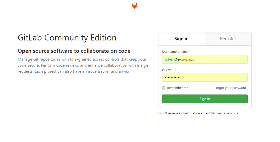Screen dimensions: 280x142
Task: Focus the Username or email input
Action: pyautogui.click(x=205, y=60)
